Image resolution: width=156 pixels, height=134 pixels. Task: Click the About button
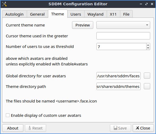[13, 128]
